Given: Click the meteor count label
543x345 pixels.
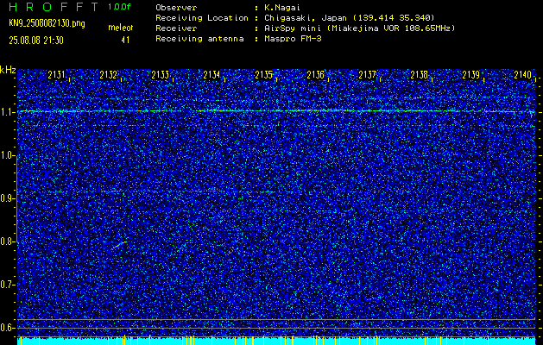Looking at the screenshot, I should coord(121,28).
